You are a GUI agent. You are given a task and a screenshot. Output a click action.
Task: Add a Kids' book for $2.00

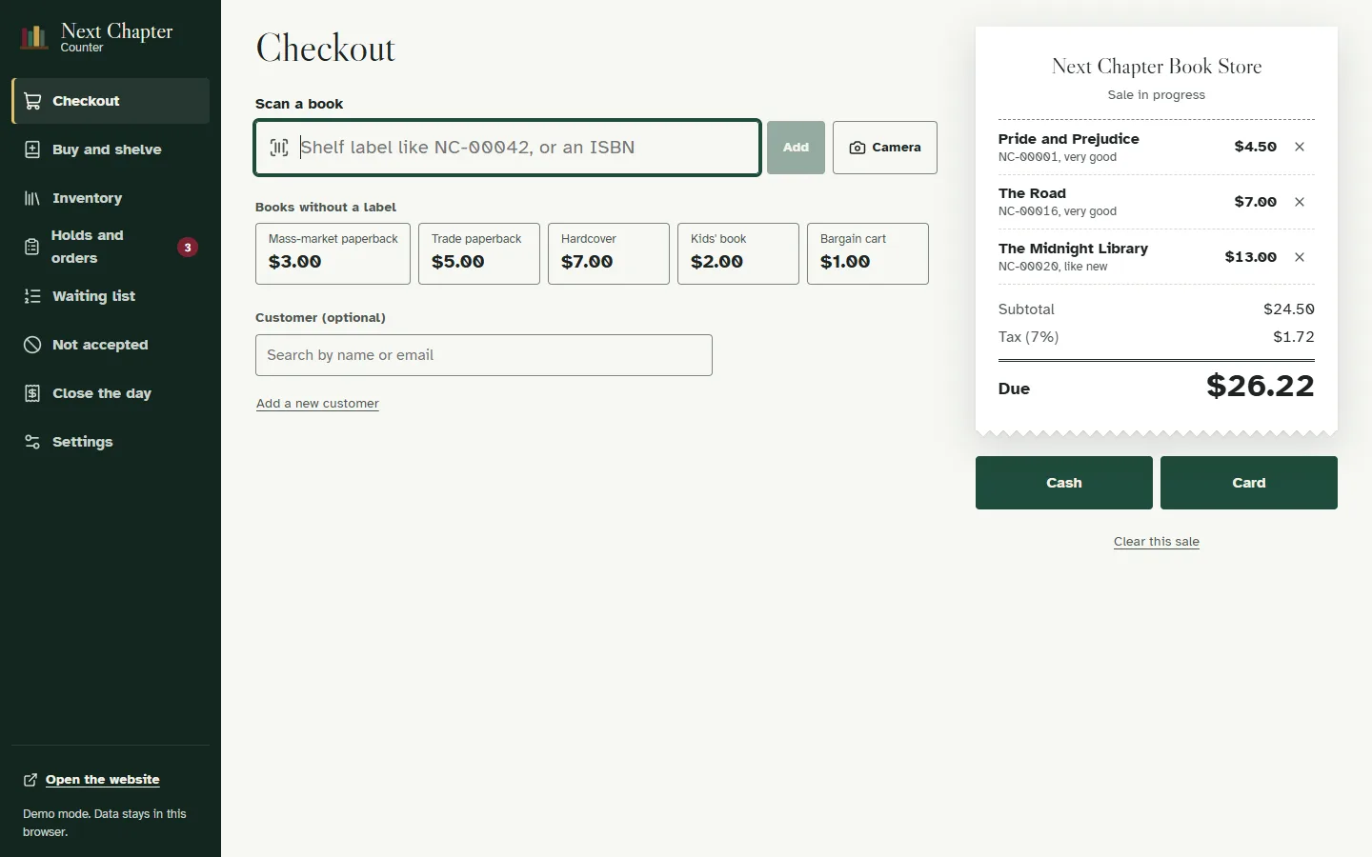(738, 253)
